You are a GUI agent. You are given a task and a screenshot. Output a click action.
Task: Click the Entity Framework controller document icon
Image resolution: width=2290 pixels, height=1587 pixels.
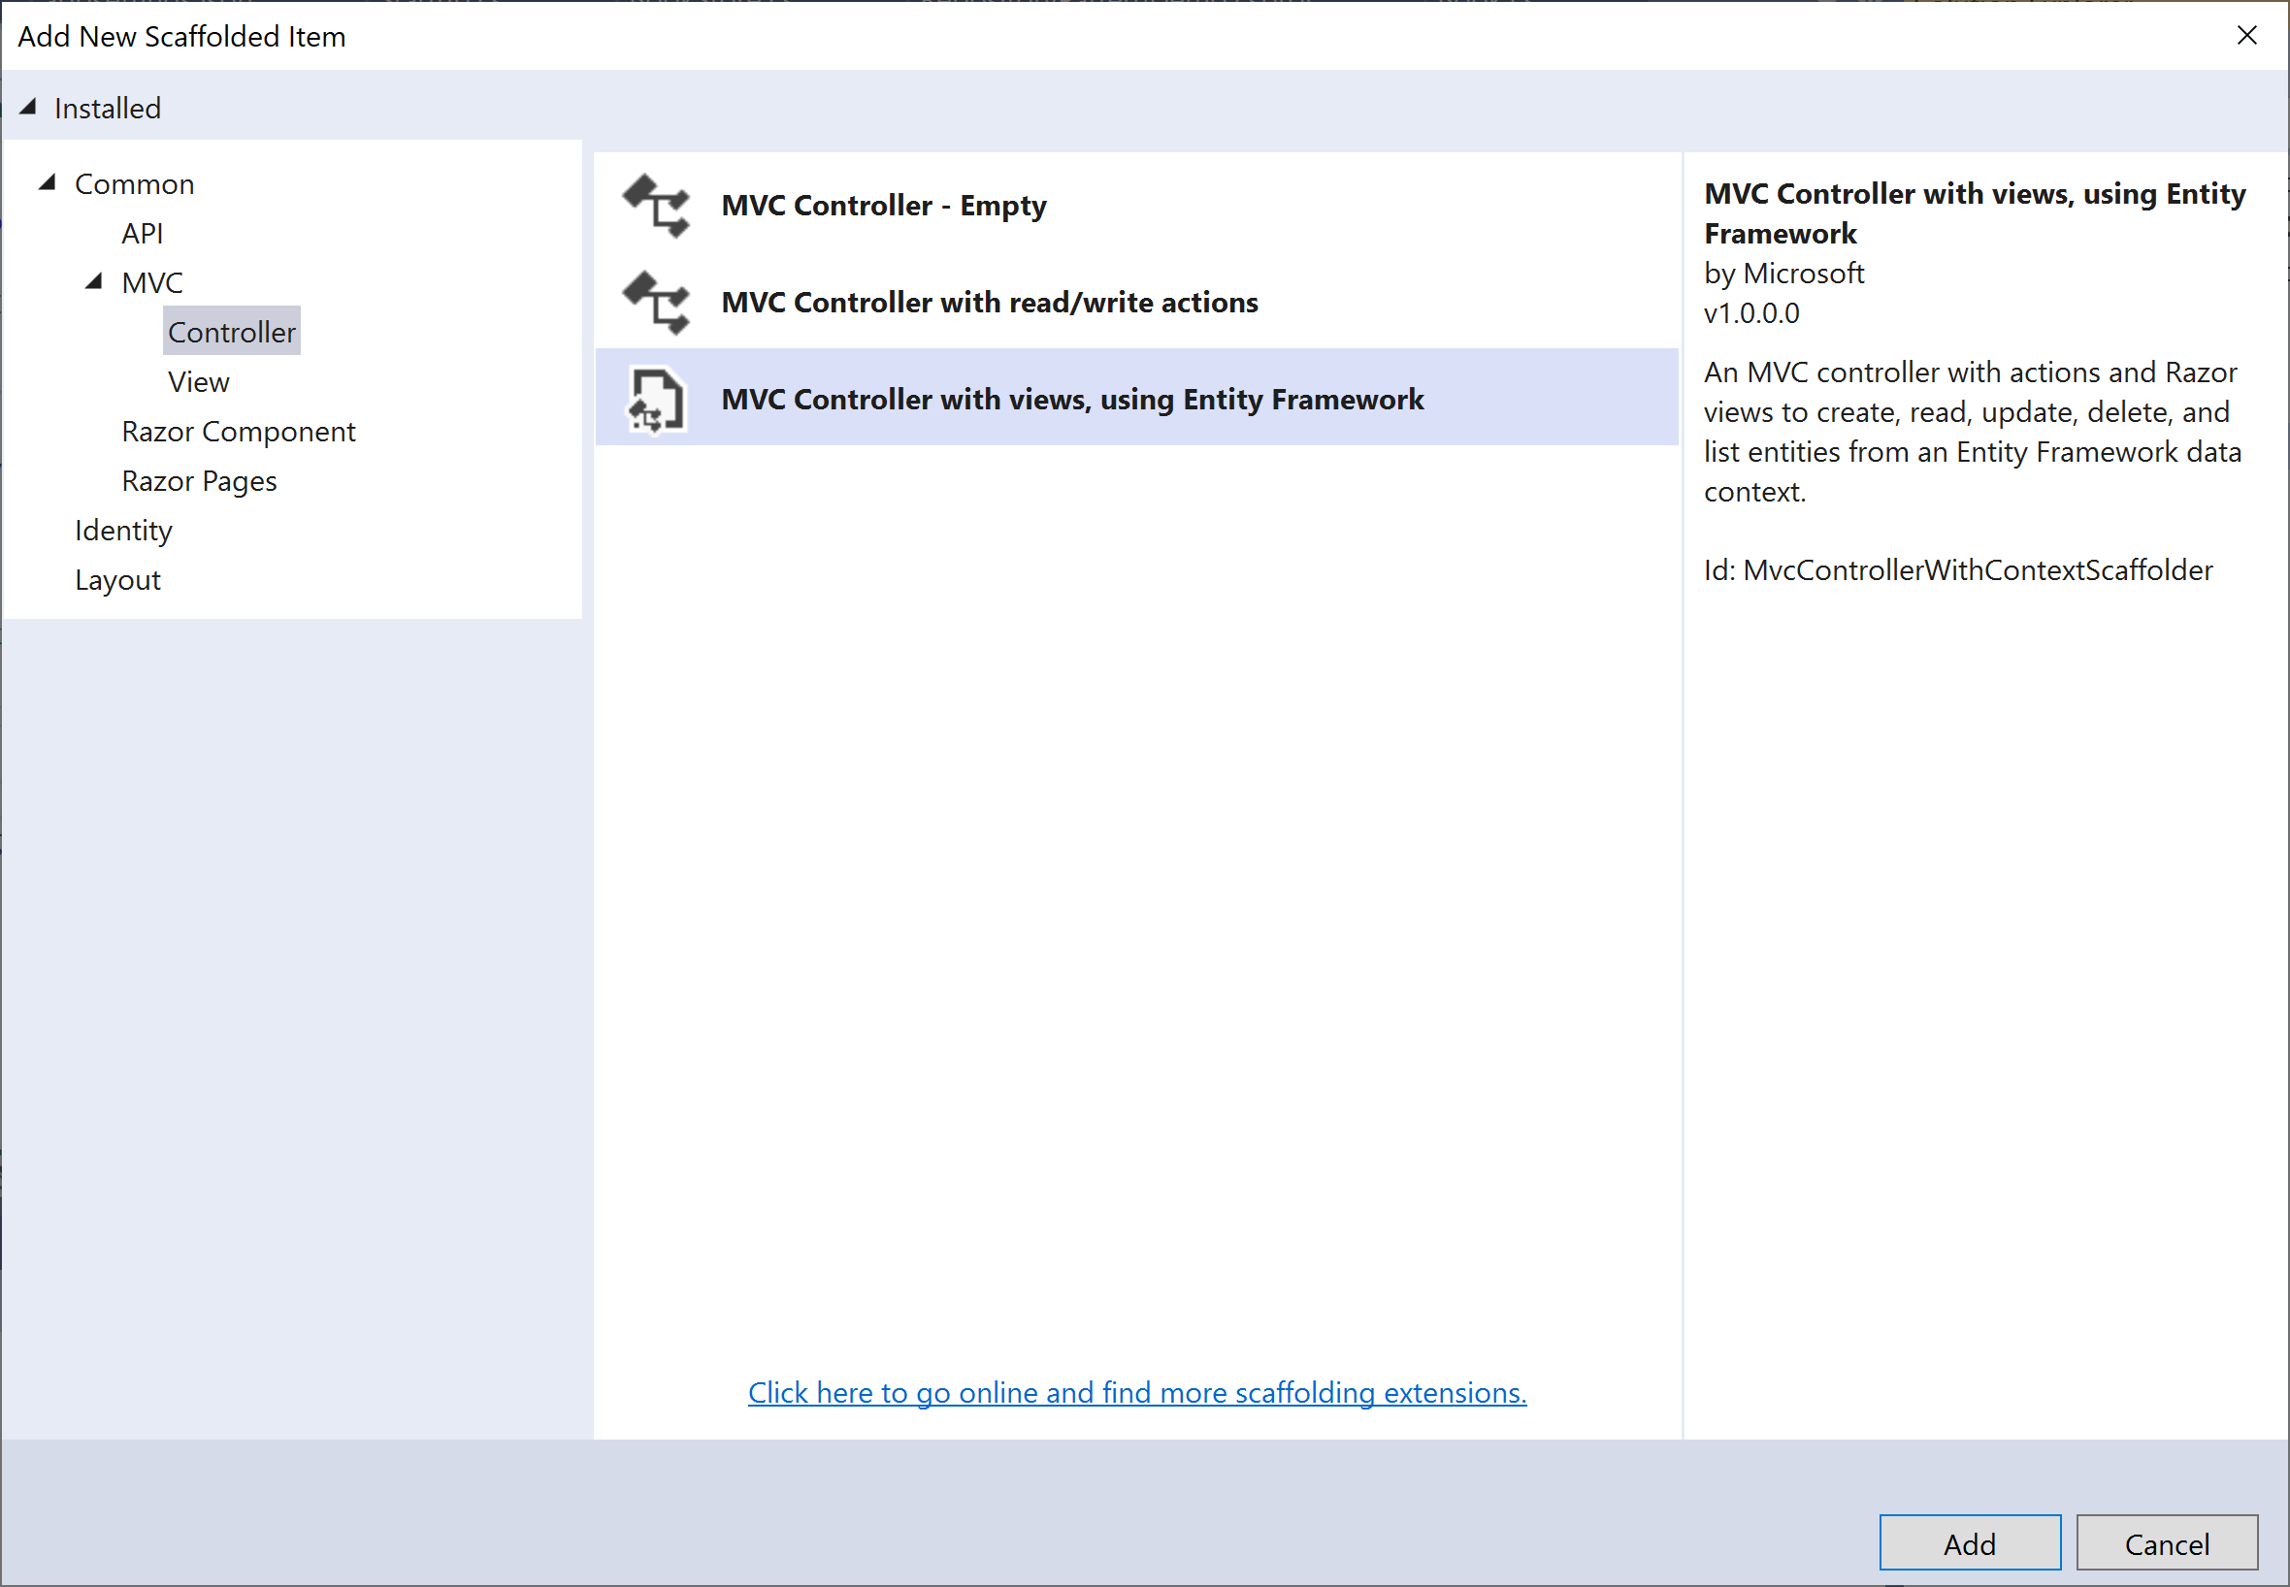tap(656, 400)
